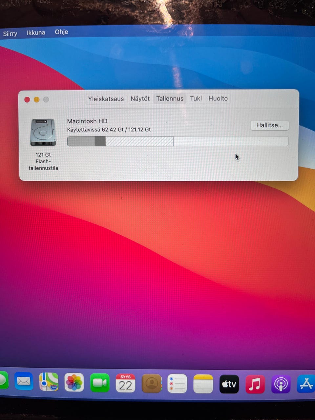
Task: Open Music app in Dock
Action: pyautogui.click(x=255, y=384)
